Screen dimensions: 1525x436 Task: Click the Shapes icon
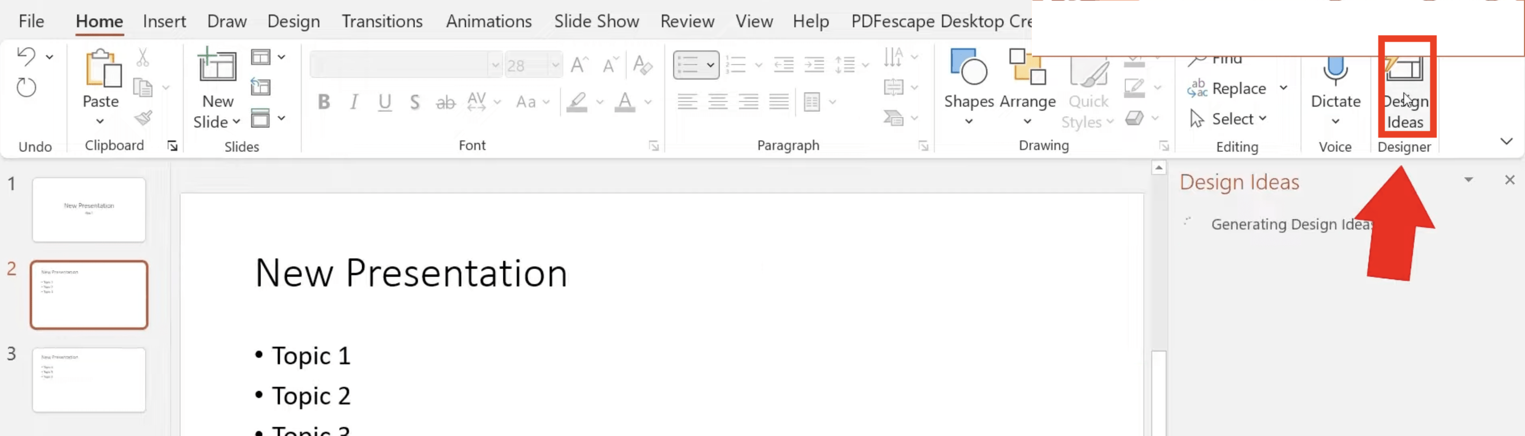pyautogui.click(x=969, y=66)
